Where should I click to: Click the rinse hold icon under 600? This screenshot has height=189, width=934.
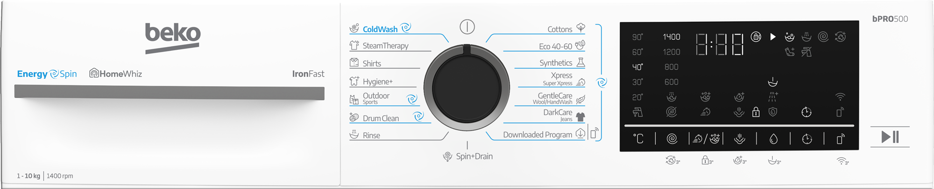tap(672, 97)
